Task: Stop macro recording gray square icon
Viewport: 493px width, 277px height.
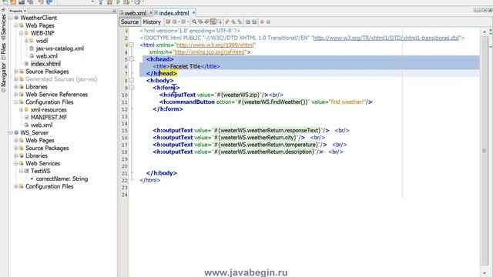Action: (268, 22)
